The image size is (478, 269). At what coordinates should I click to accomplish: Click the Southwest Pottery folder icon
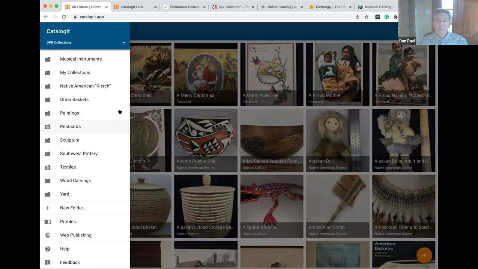pyautogui.click(x=48, y=154)
